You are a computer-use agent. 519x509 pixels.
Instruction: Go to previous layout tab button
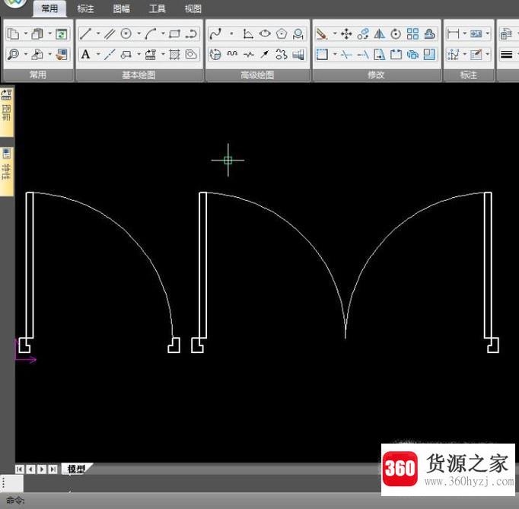(x=30, y=469)
